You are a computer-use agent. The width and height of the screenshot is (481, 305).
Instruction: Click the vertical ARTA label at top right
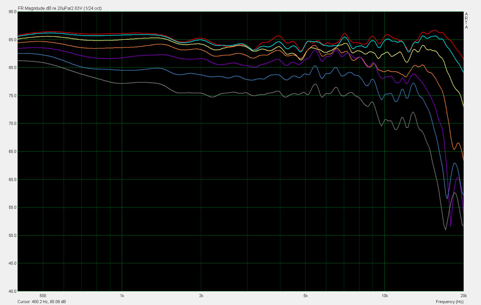(x=466, y=21)
